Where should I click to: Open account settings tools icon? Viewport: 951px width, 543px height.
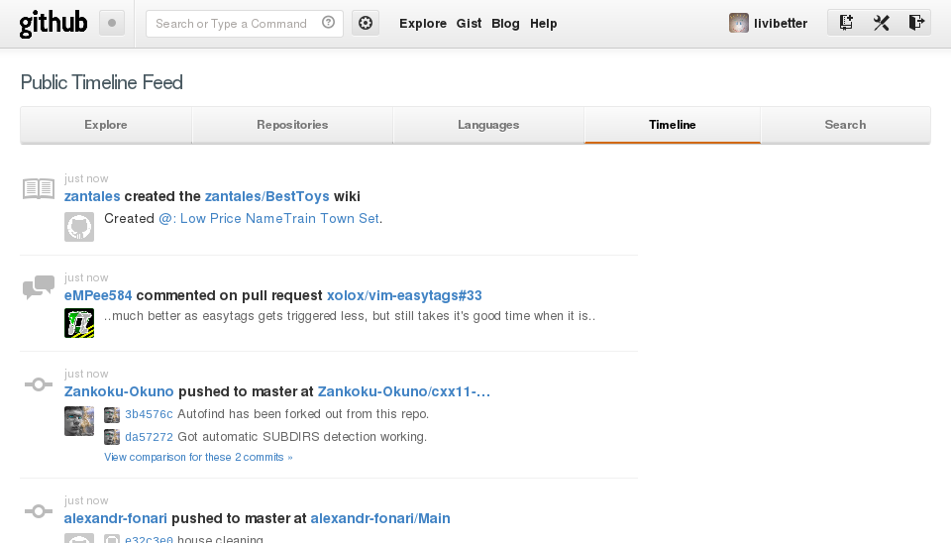pyautogui.click(x=882, y=23)
